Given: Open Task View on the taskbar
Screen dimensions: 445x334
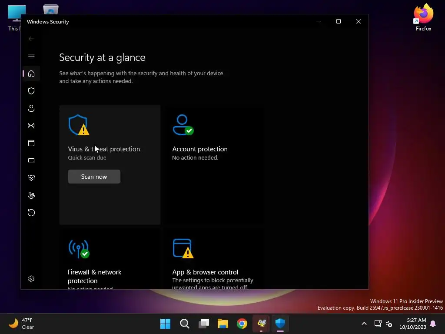Looking at the screenshot, I should pos(204,324).
